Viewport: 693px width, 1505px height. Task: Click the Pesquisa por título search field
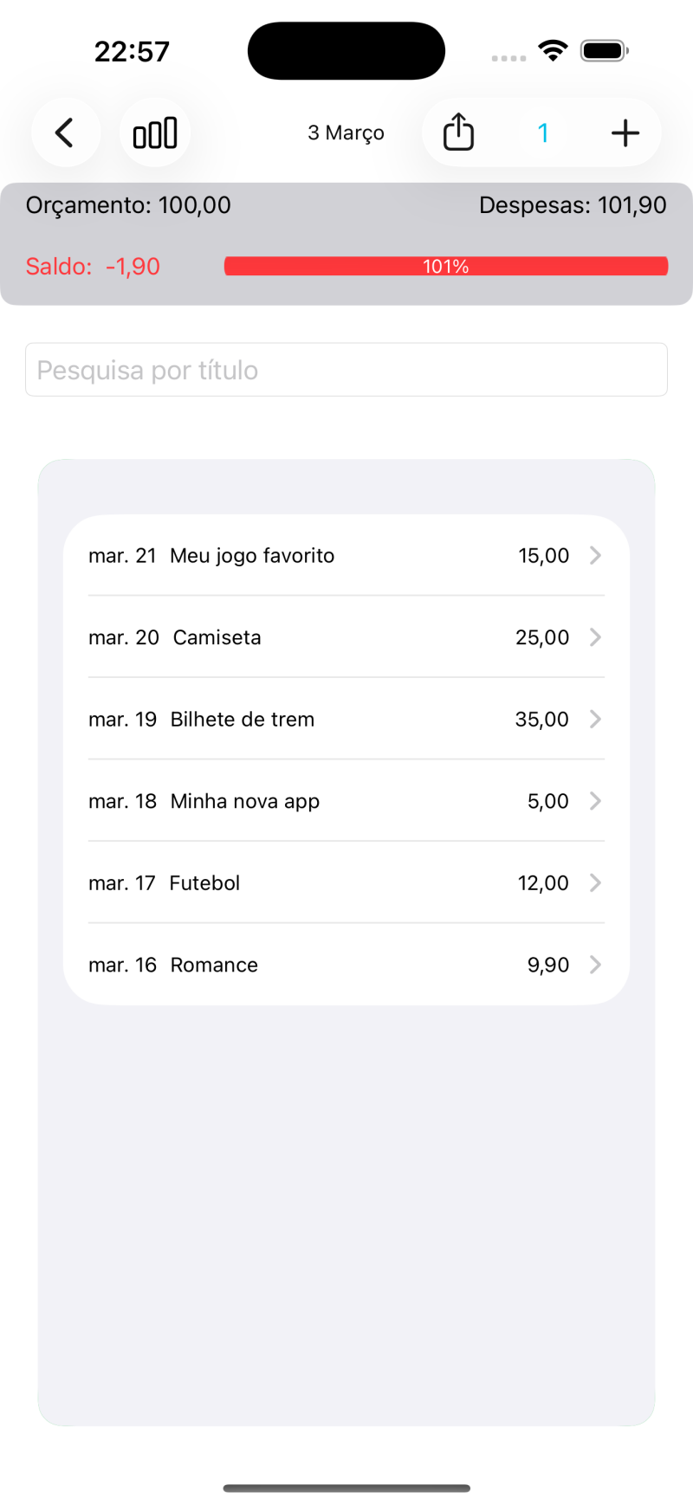click(x=346, y=370)
